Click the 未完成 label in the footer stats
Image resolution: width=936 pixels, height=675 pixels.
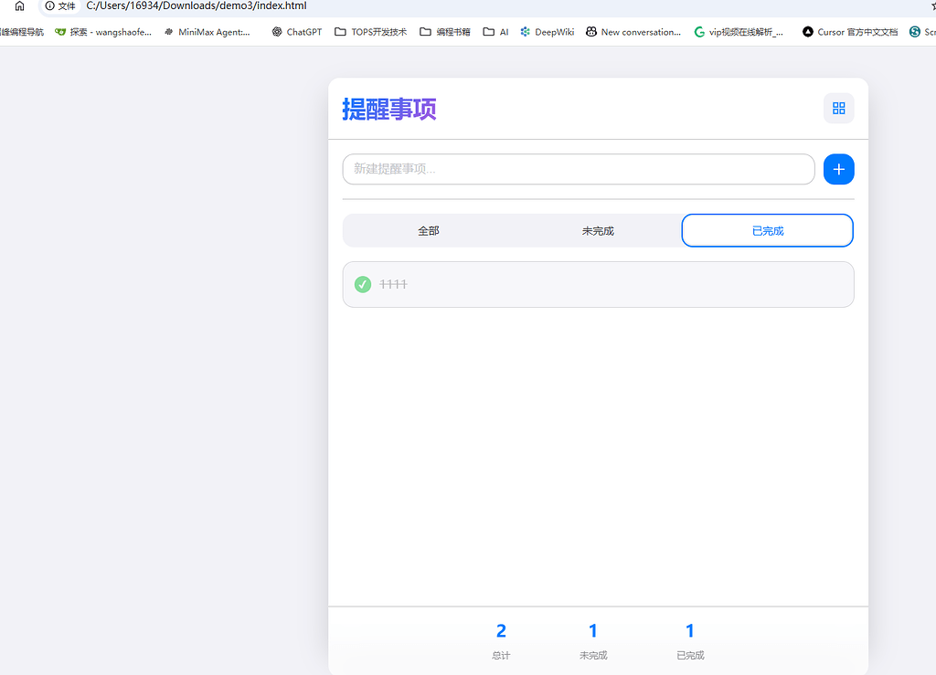592,655
